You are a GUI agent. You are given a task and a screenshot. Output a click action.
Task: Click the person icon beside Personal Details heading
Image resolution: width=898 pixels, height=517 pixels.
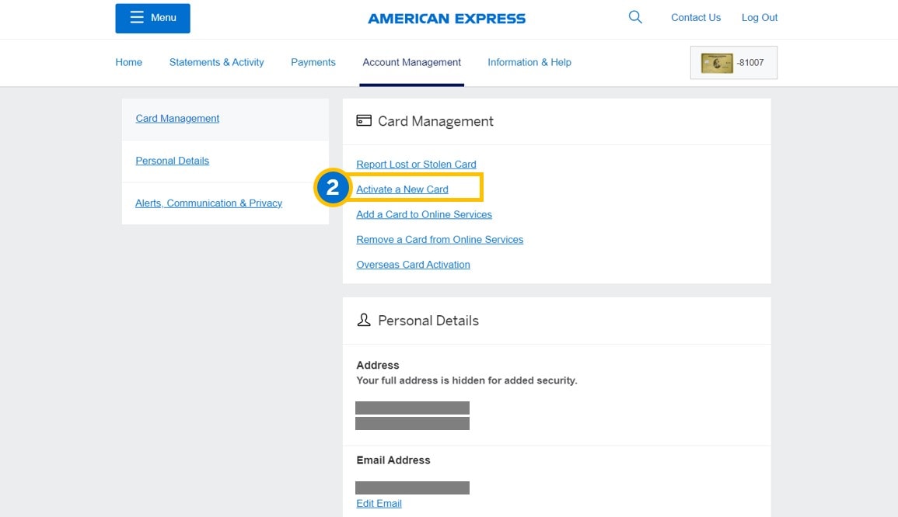[x=363, y=320]
